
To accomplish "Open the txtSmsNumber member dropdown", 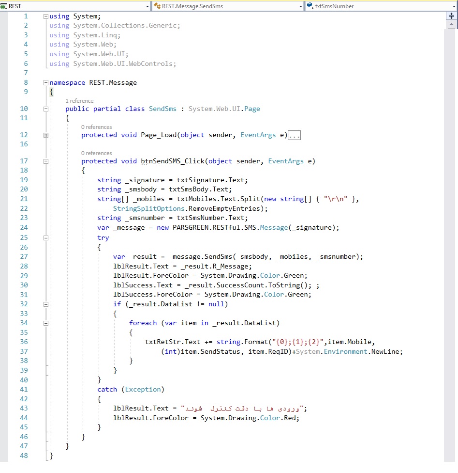I will click(454, 6).
